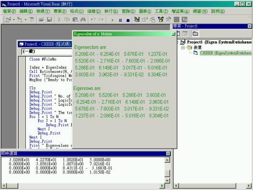Viewport: 253px width, 190px height.
Task: Open the Toolbox icon in toolbar
Action: (x=169, y=20)
